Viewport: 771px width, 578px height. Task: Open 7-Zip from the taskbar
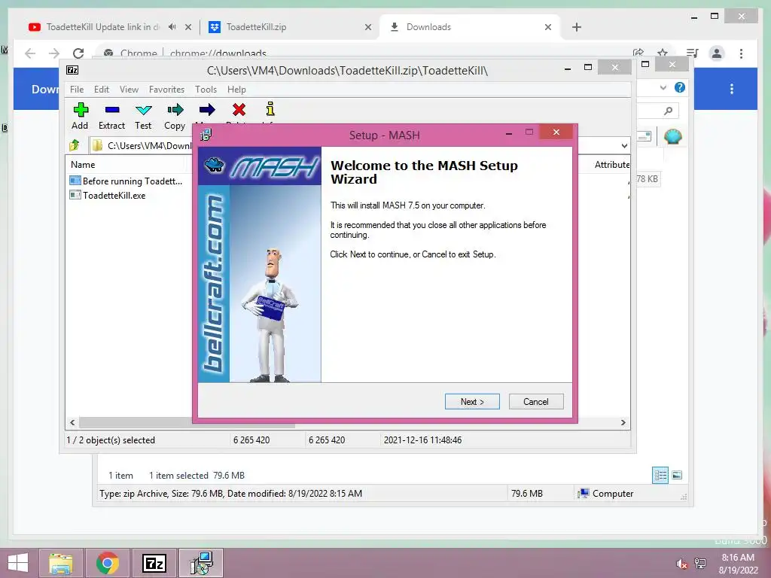pos(154,563)
